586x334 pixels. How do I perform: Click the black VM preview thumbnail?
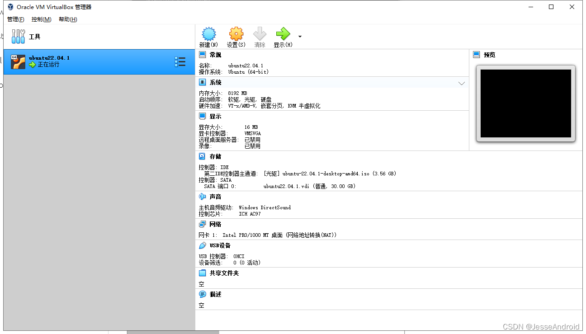526,103
